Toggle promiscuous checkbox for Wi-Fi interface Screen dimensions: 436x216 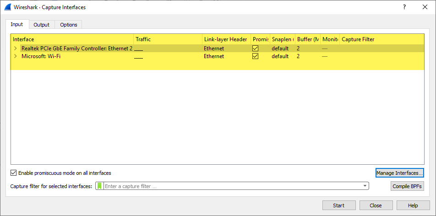click(x=256, y=56)
